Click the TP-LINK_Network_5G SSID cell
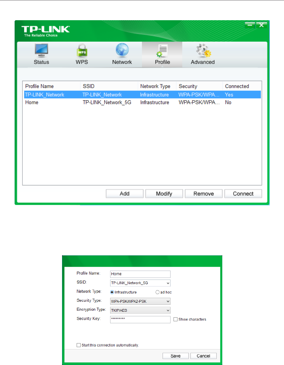This screenshot has width=284, height=365. 107,102
